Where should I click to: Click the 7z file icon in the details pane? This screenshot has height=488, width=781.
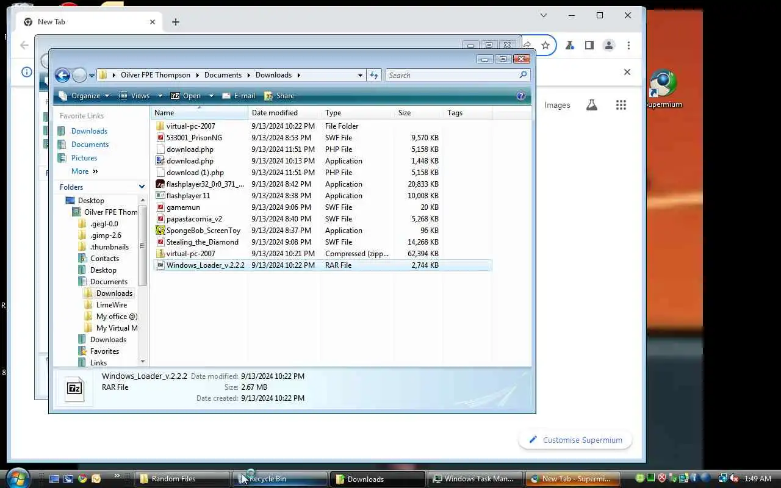tap(74, 388)
